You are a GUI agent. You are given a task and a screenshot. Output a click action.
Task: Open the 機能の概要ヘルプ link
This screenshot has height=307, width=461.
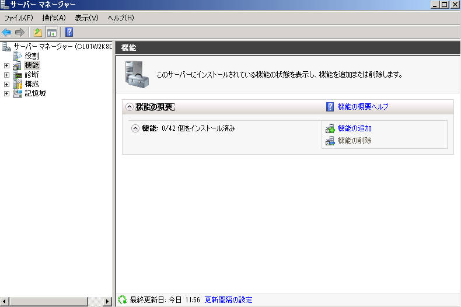363,107
